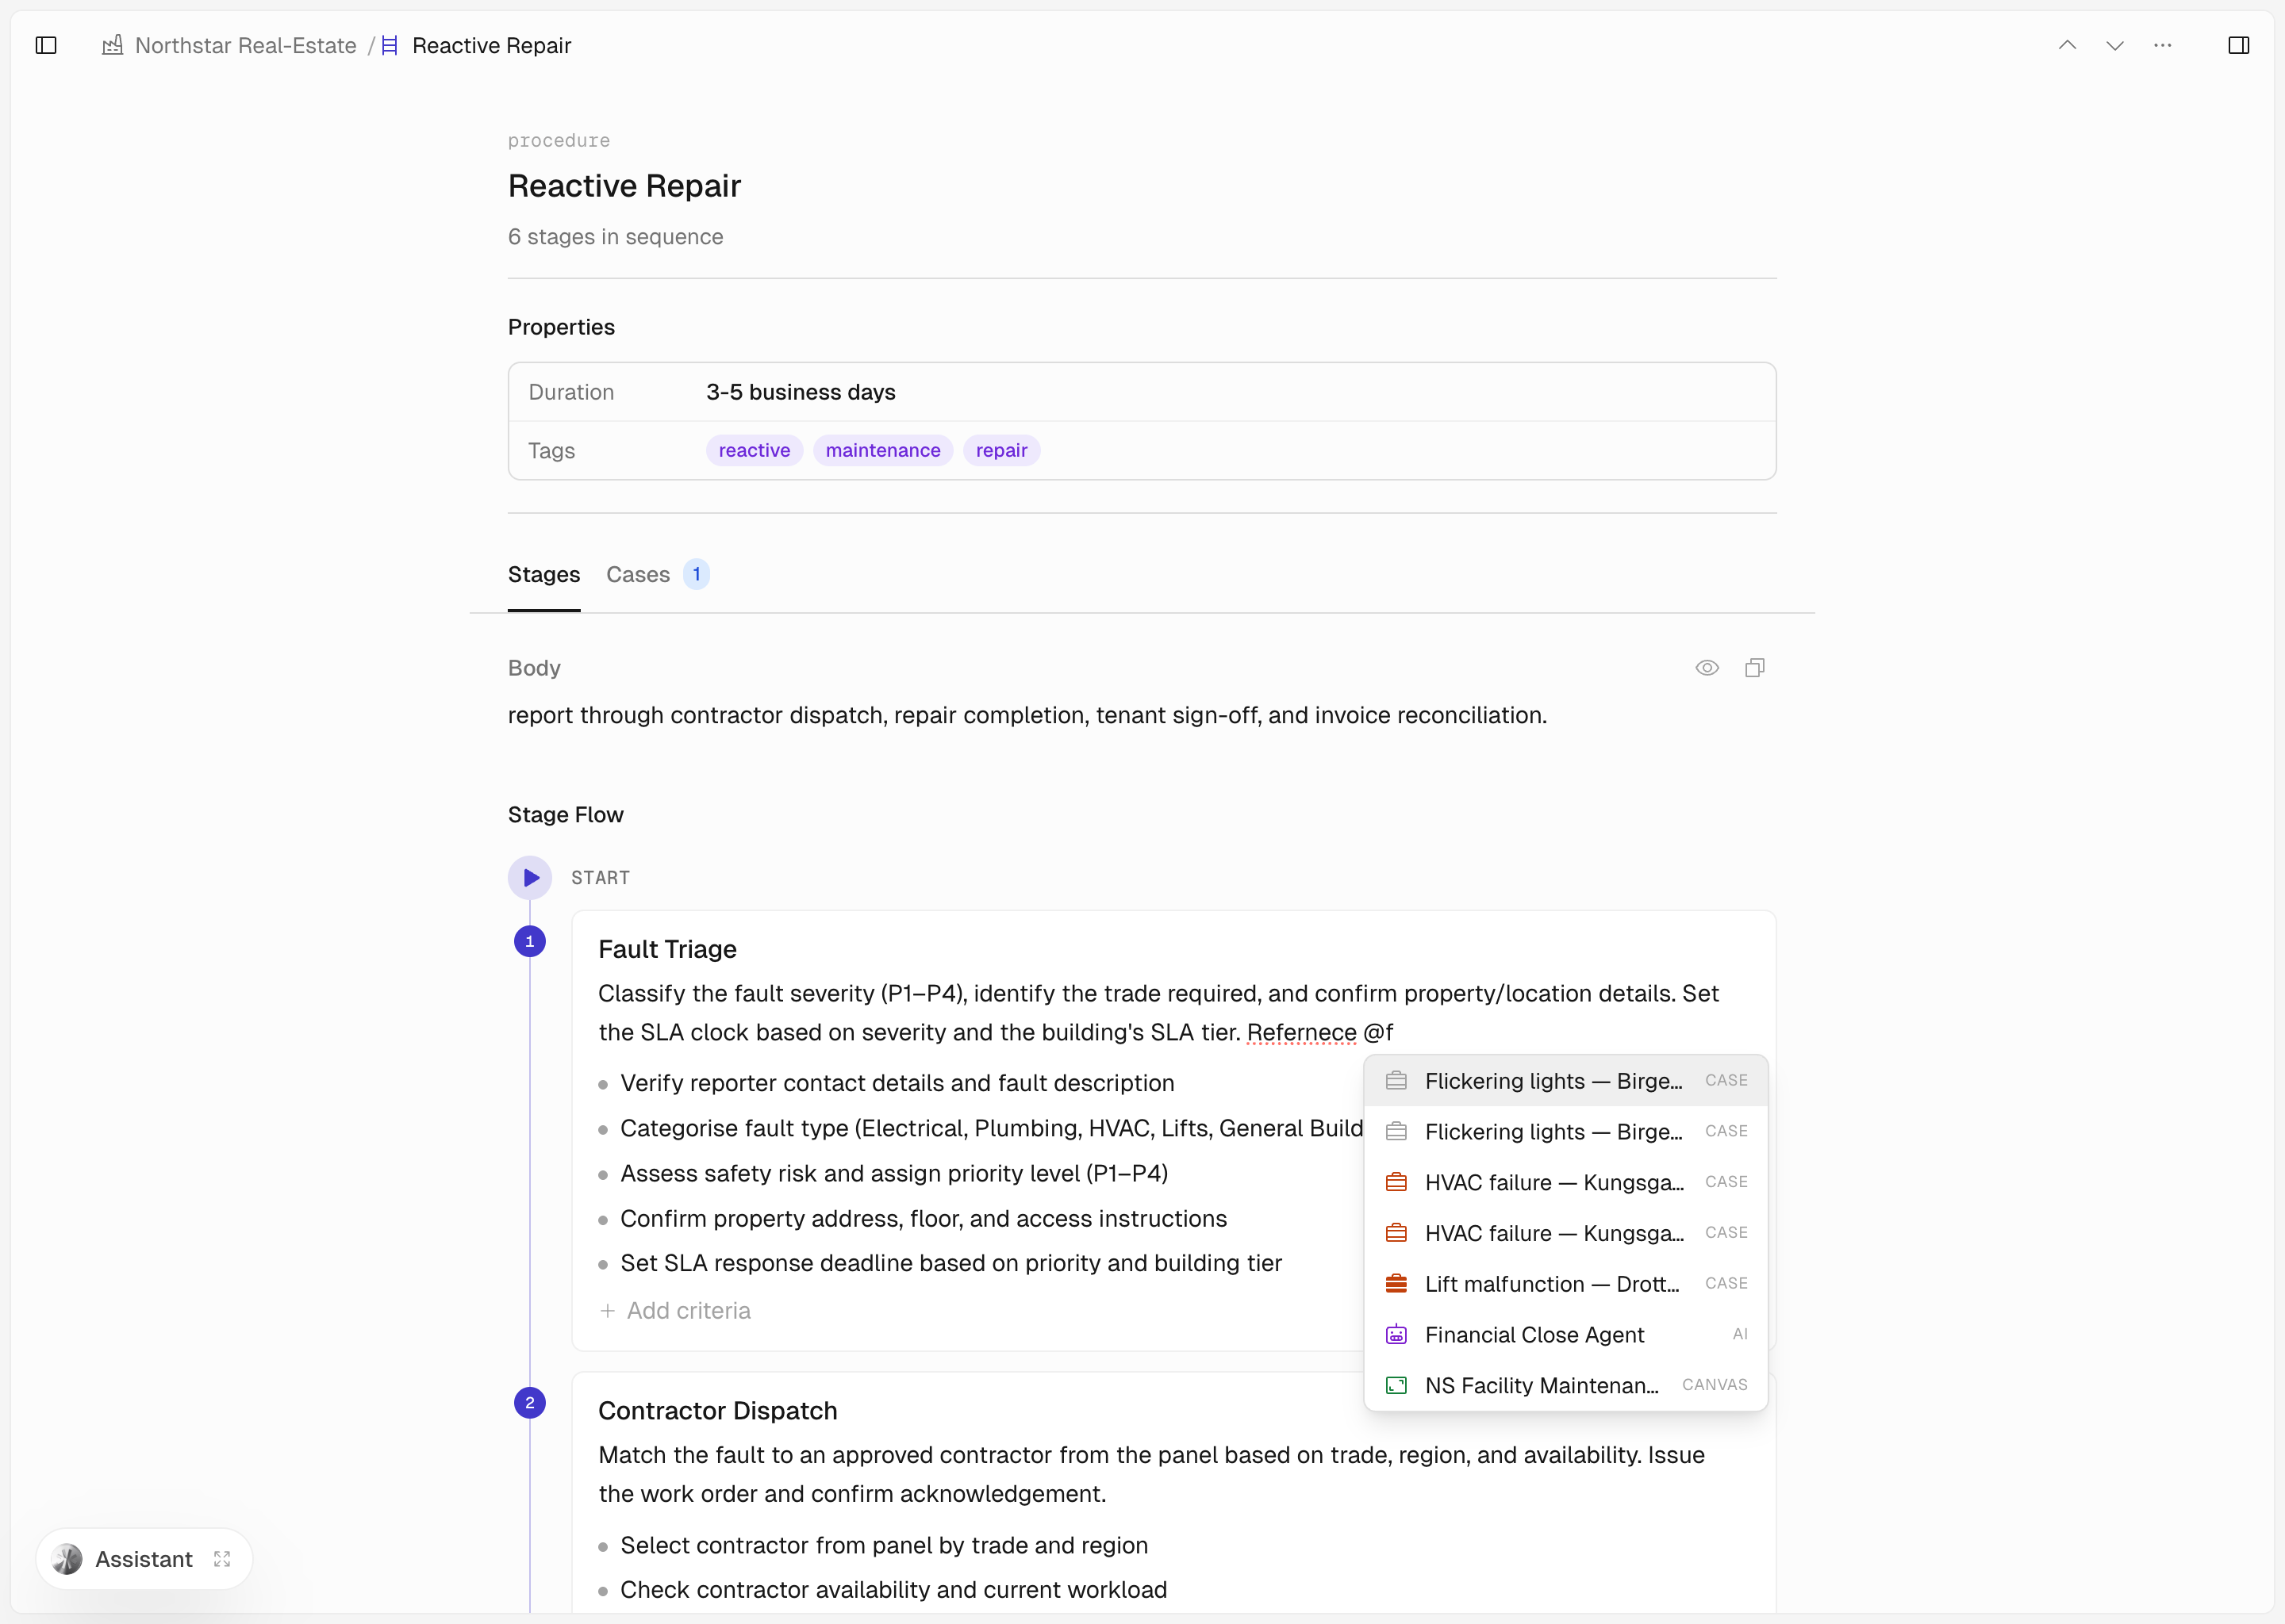Expand the Assistant with the expand icon

click(x=222, y=1559)
